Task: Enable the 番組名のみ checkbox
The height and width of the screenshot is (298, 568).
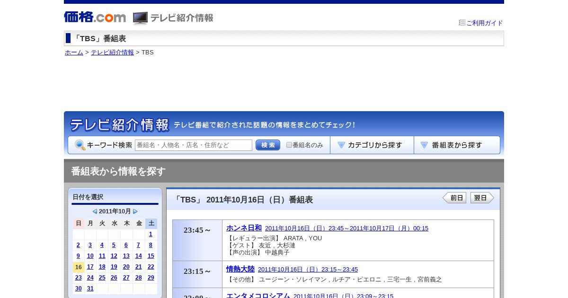Action: pyautogui.click(x=289, y=145)
